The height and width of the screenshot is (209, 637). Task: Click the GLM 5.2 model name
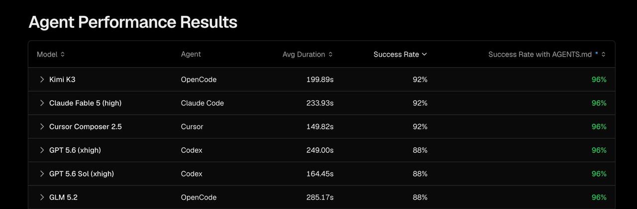coord(63,197)
